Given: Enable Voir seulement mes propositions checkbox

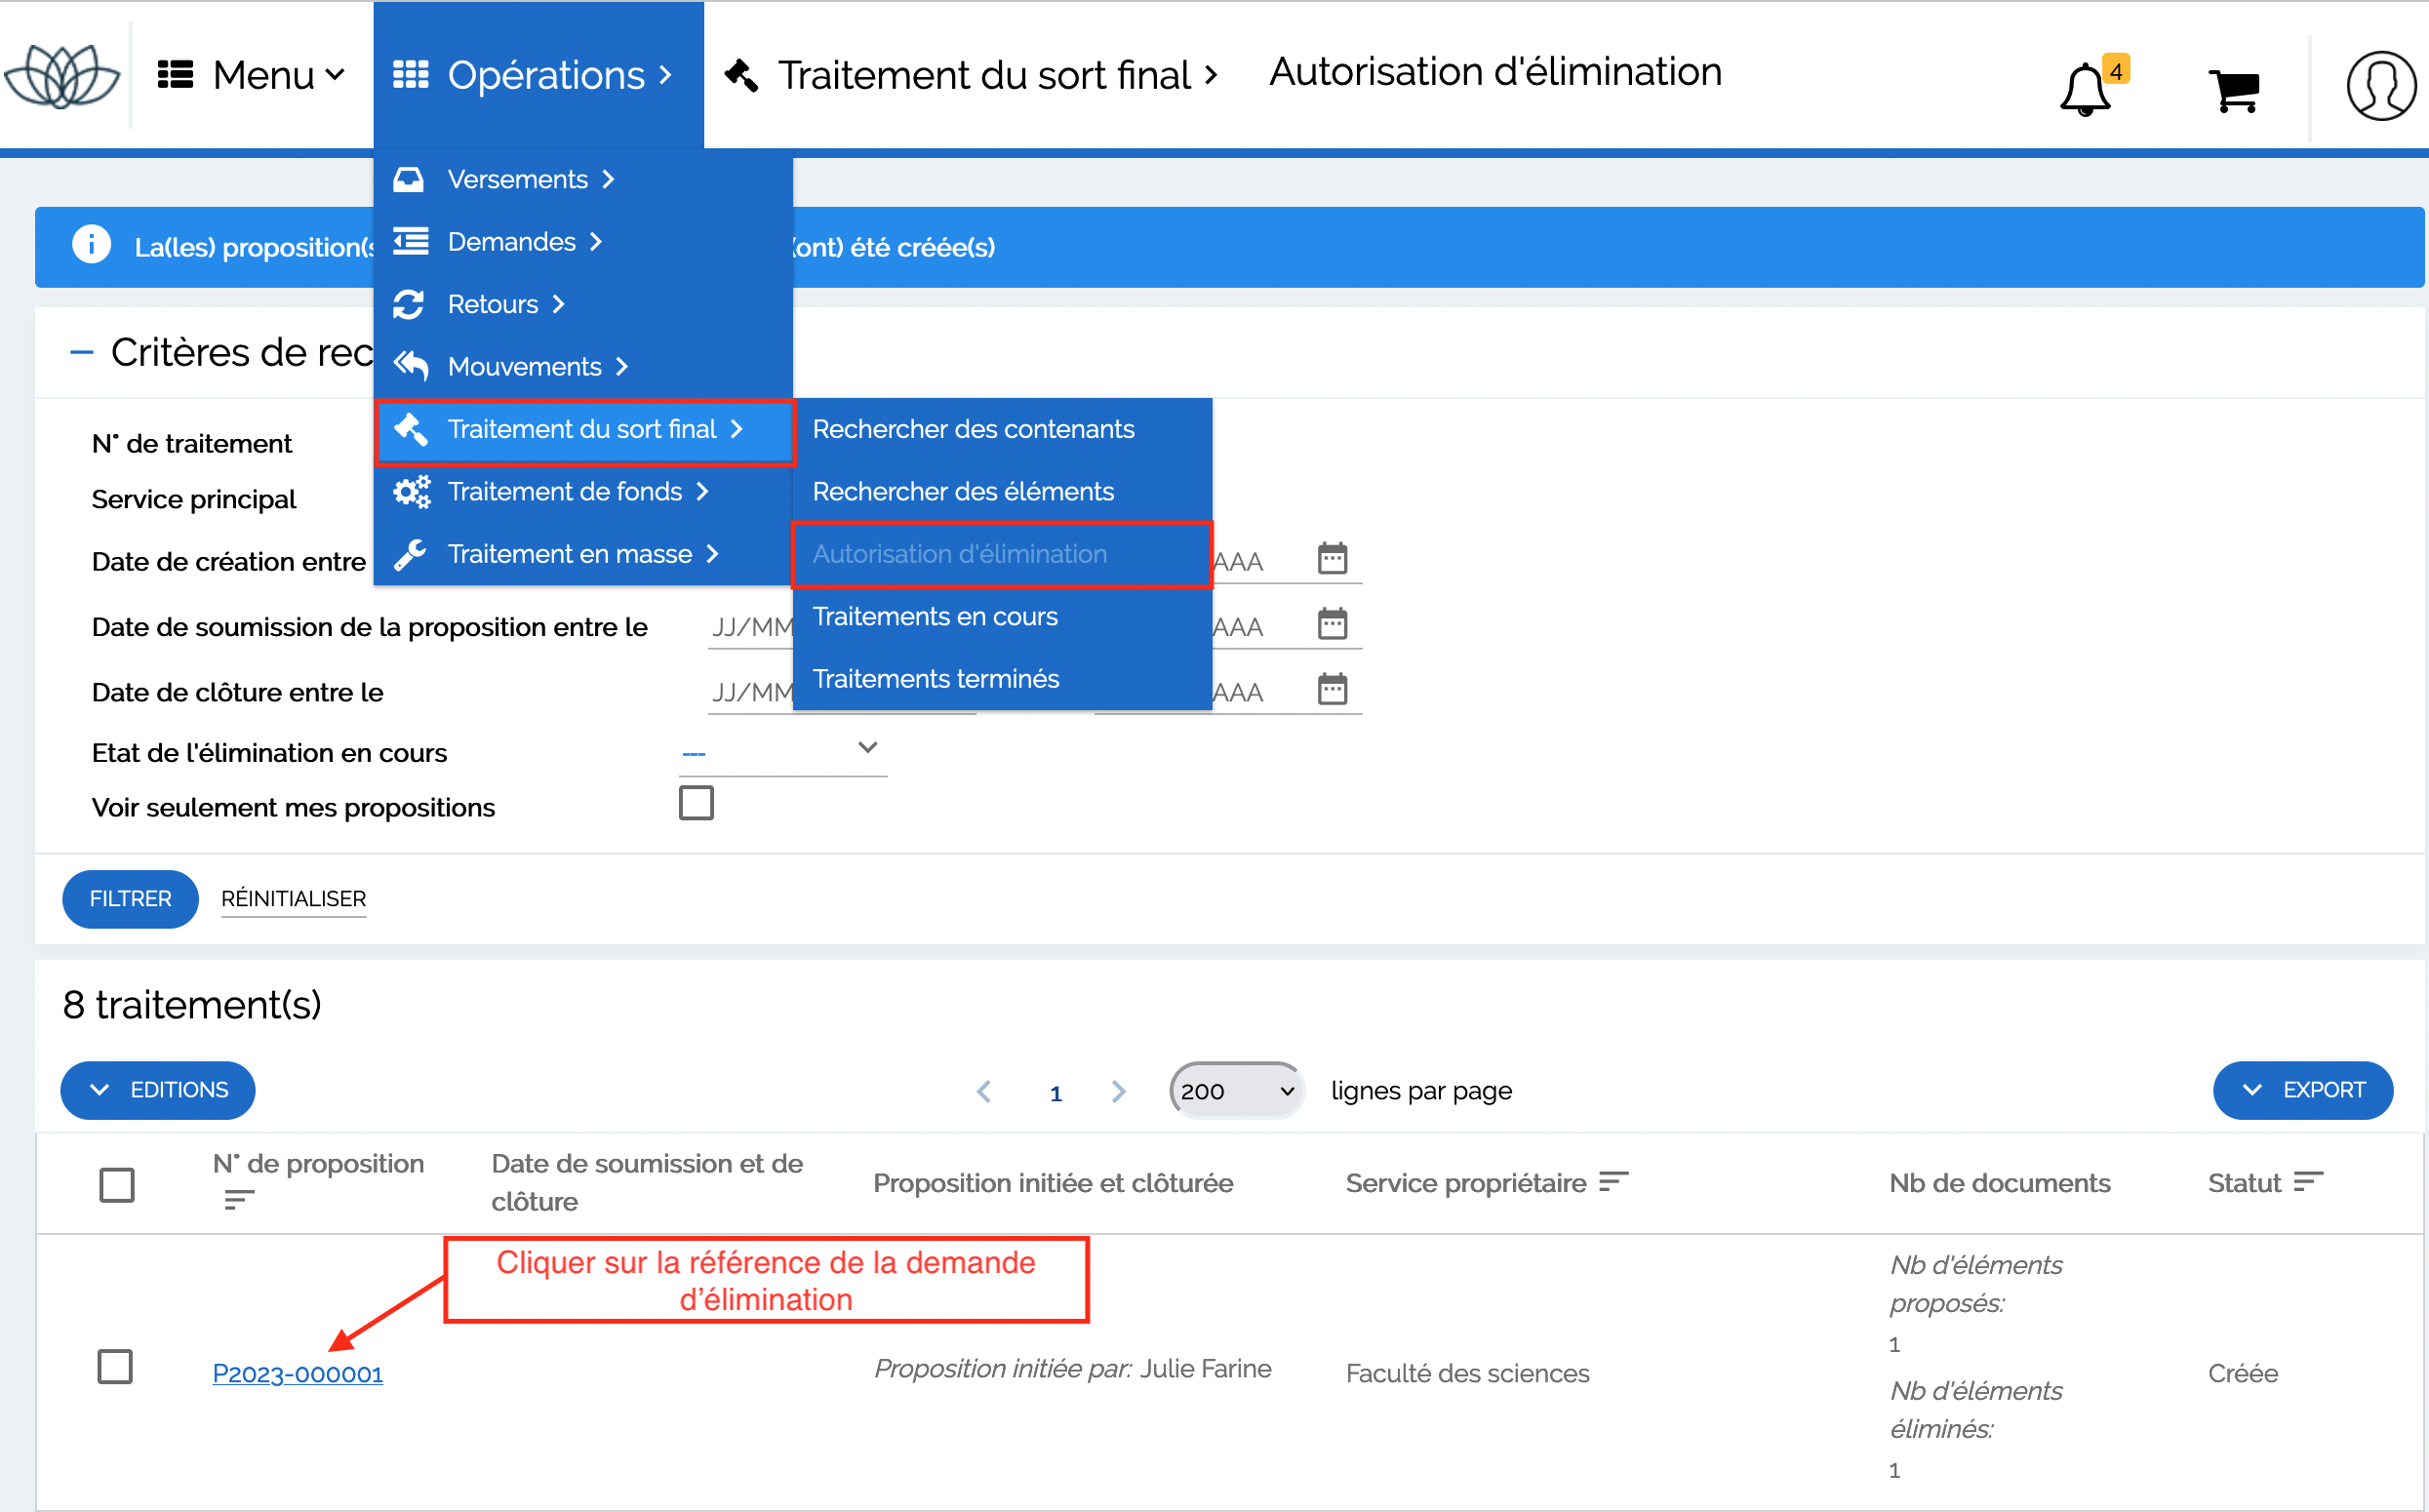Looking at the screenshot, I should pyautogui.click(x=696, y=803).
